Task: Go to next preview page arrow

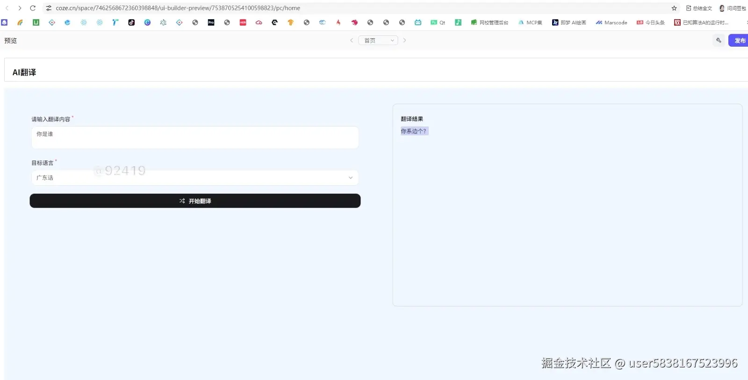Action: [404, 41]
